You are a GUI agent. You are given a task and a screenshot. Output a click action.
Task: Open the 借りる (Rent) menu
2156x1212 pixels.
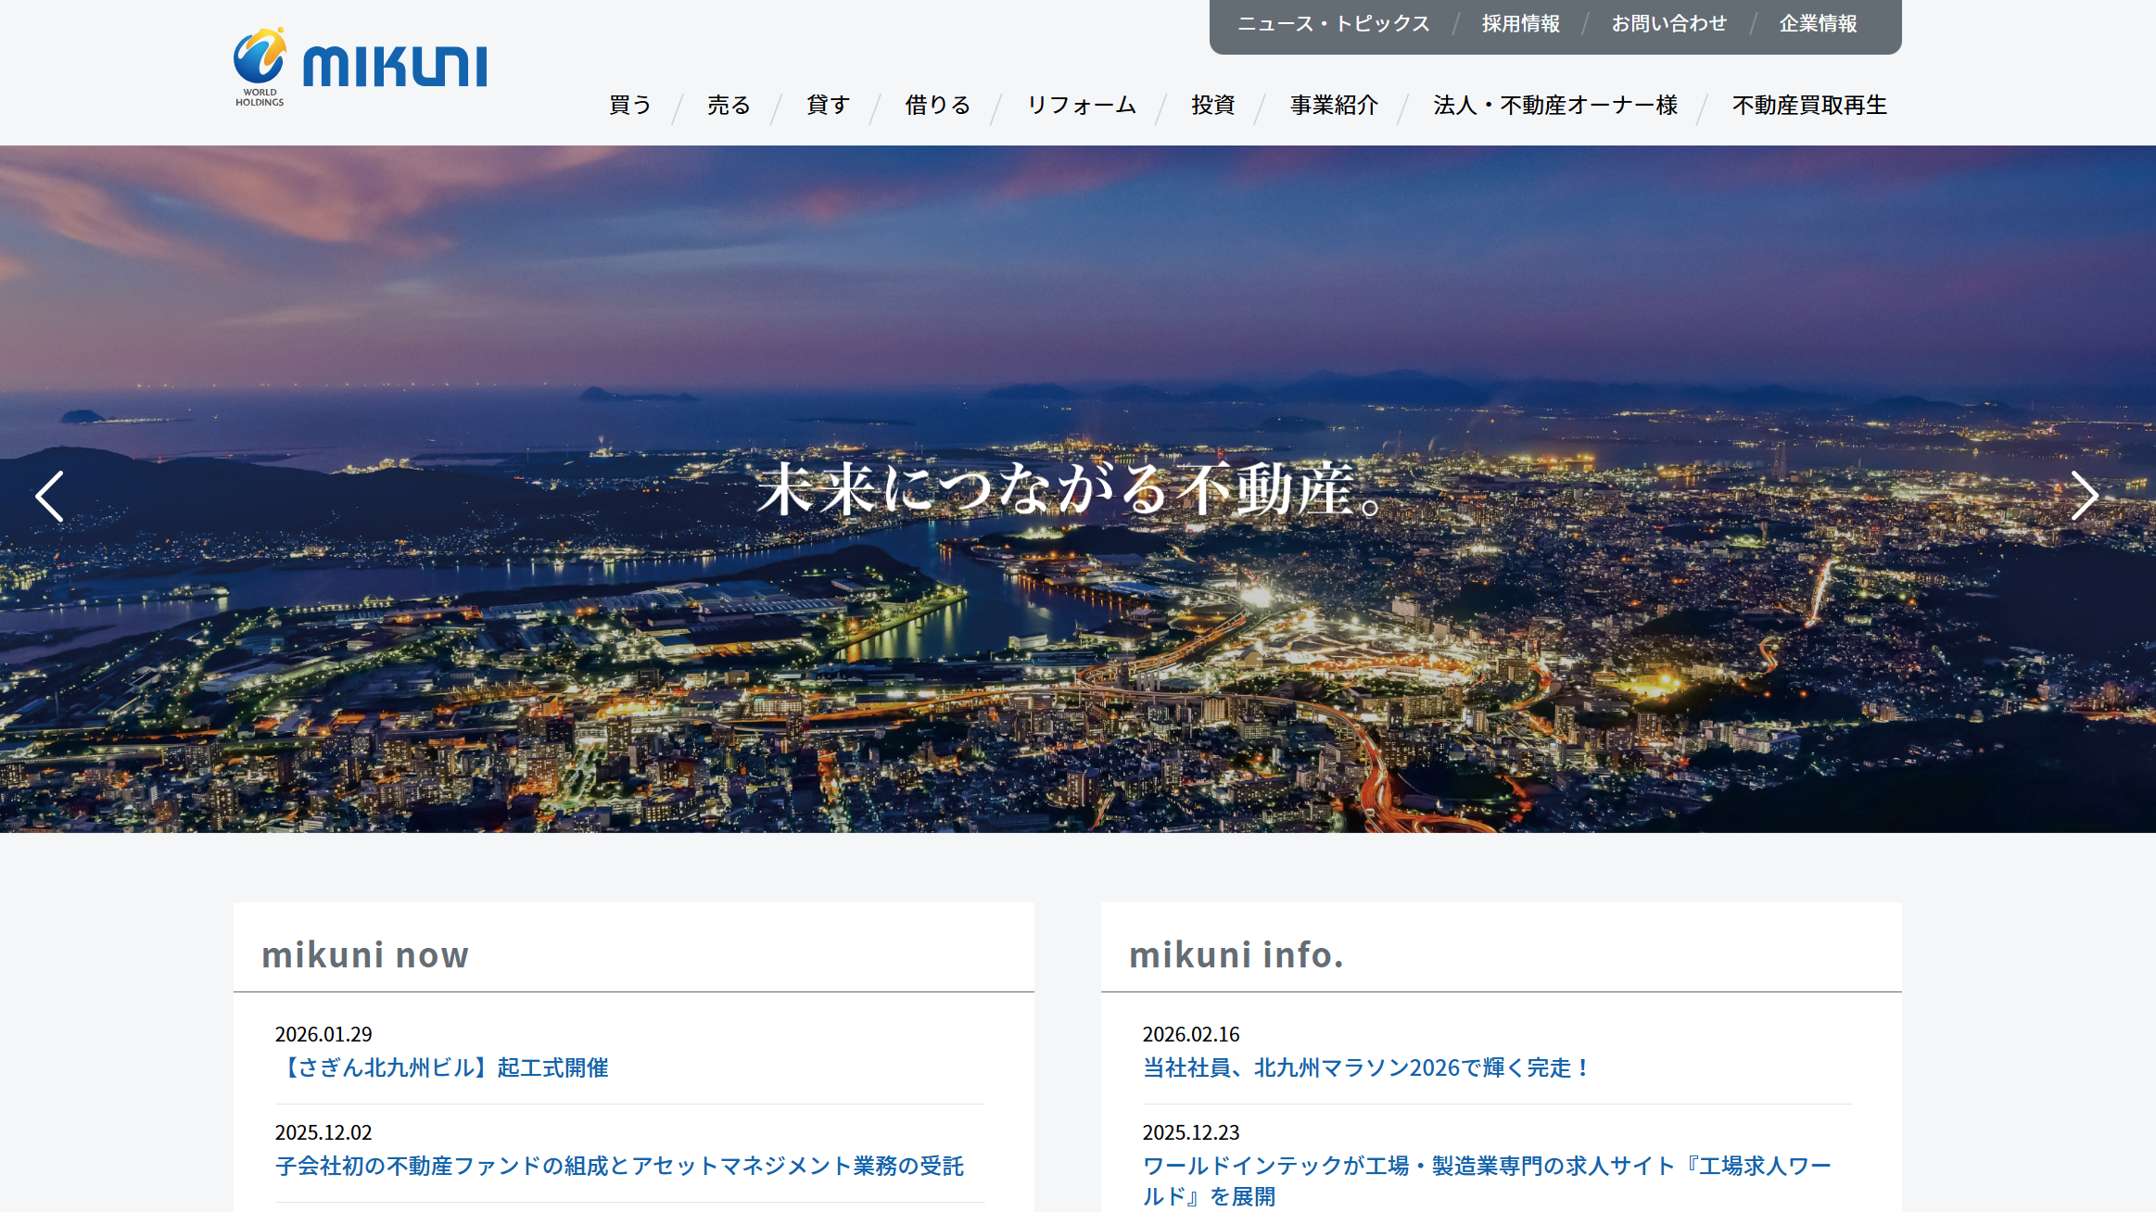pos(936,105)
